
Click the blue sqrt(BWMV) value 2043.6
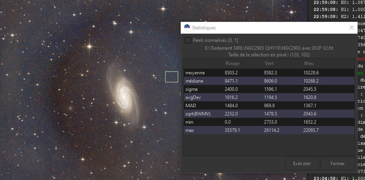click(x=310, y=114)
